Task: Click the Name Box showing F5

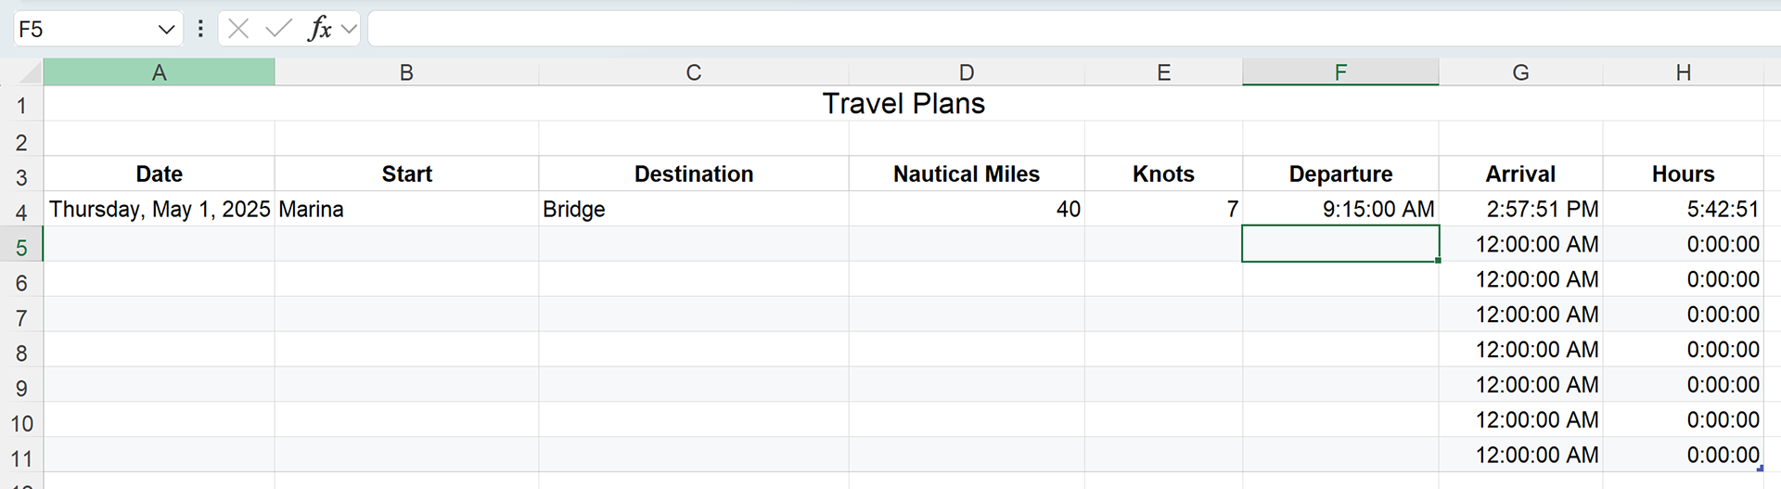Action: tap(83, 29)
